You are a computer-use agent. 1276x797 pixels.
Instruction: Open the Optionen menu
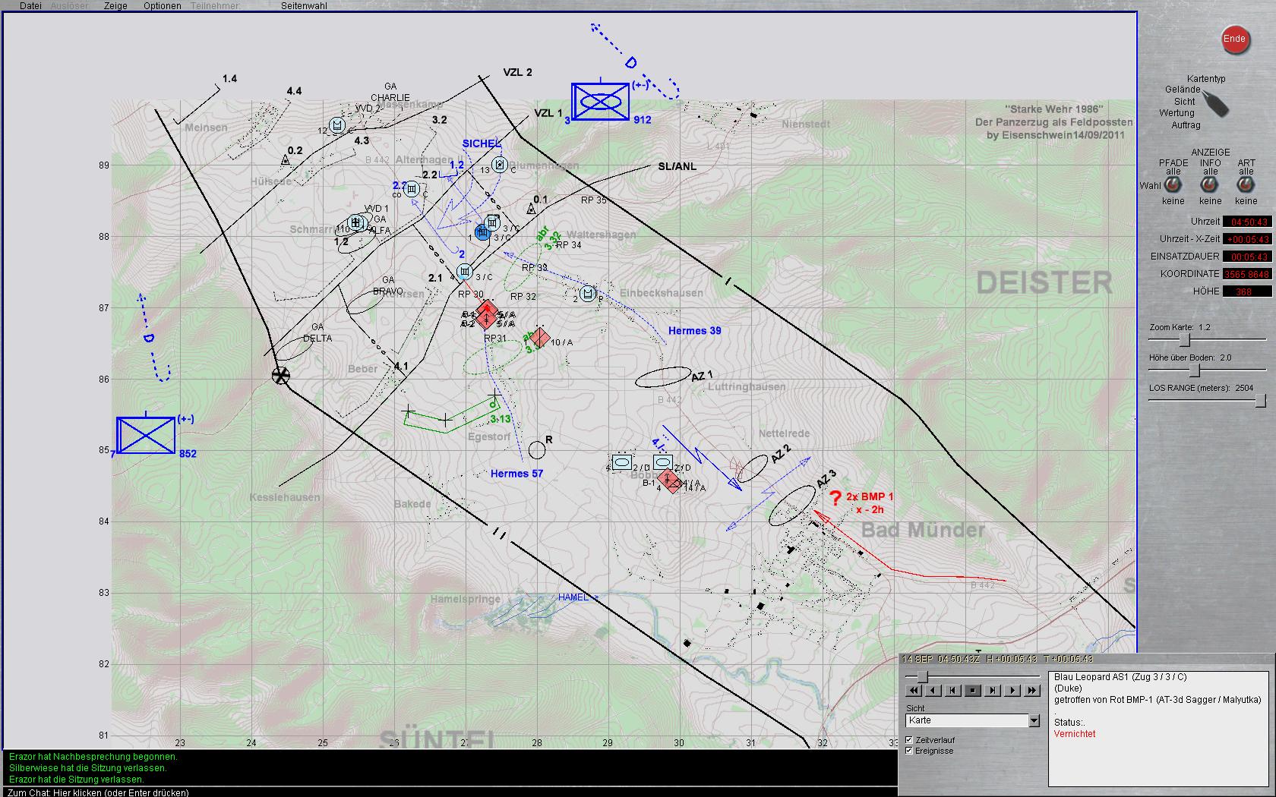pos(163,6)
